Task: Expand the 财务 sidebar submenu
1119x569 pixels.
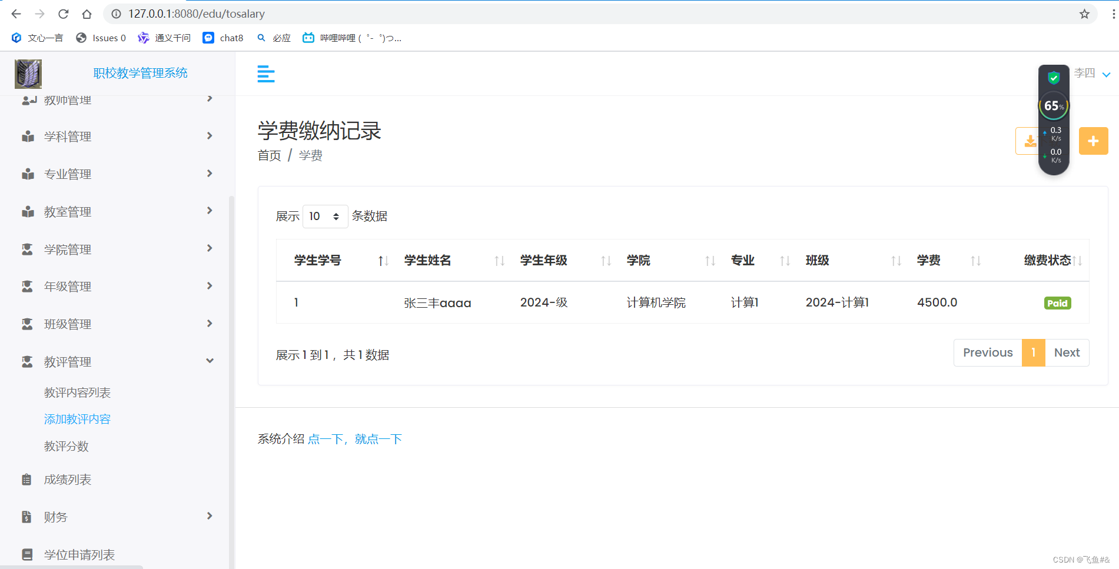Action: tap(56, 517)
